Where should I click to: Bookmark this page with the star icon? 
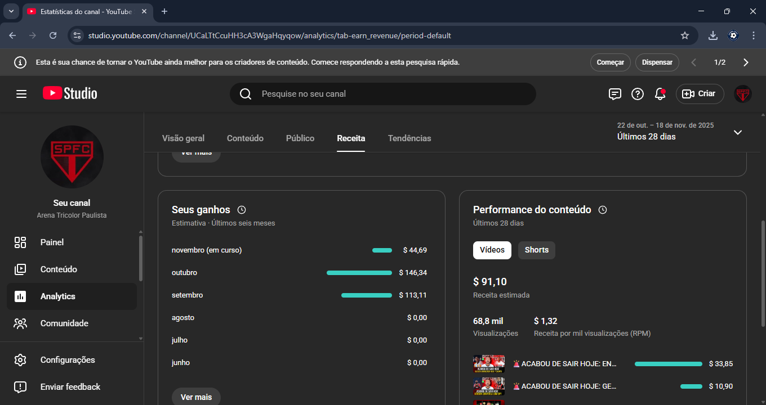[x=685, y=35]
